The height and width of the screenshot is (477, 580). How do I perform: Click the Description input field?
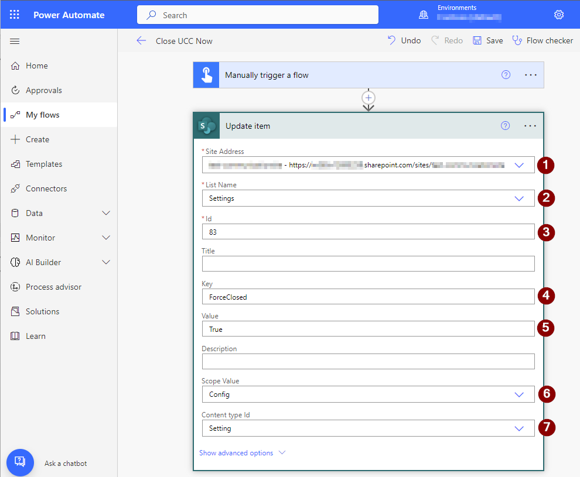(368, 362)
